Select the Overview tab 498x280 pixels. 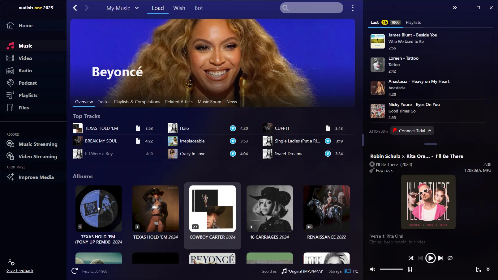pyautogui.click(x=84, y=102)
